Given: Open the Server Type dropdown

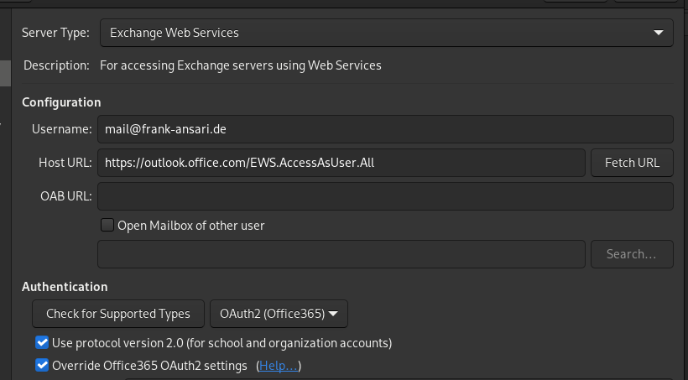Looking at the screenshot, I should click(x=386, y=33).
